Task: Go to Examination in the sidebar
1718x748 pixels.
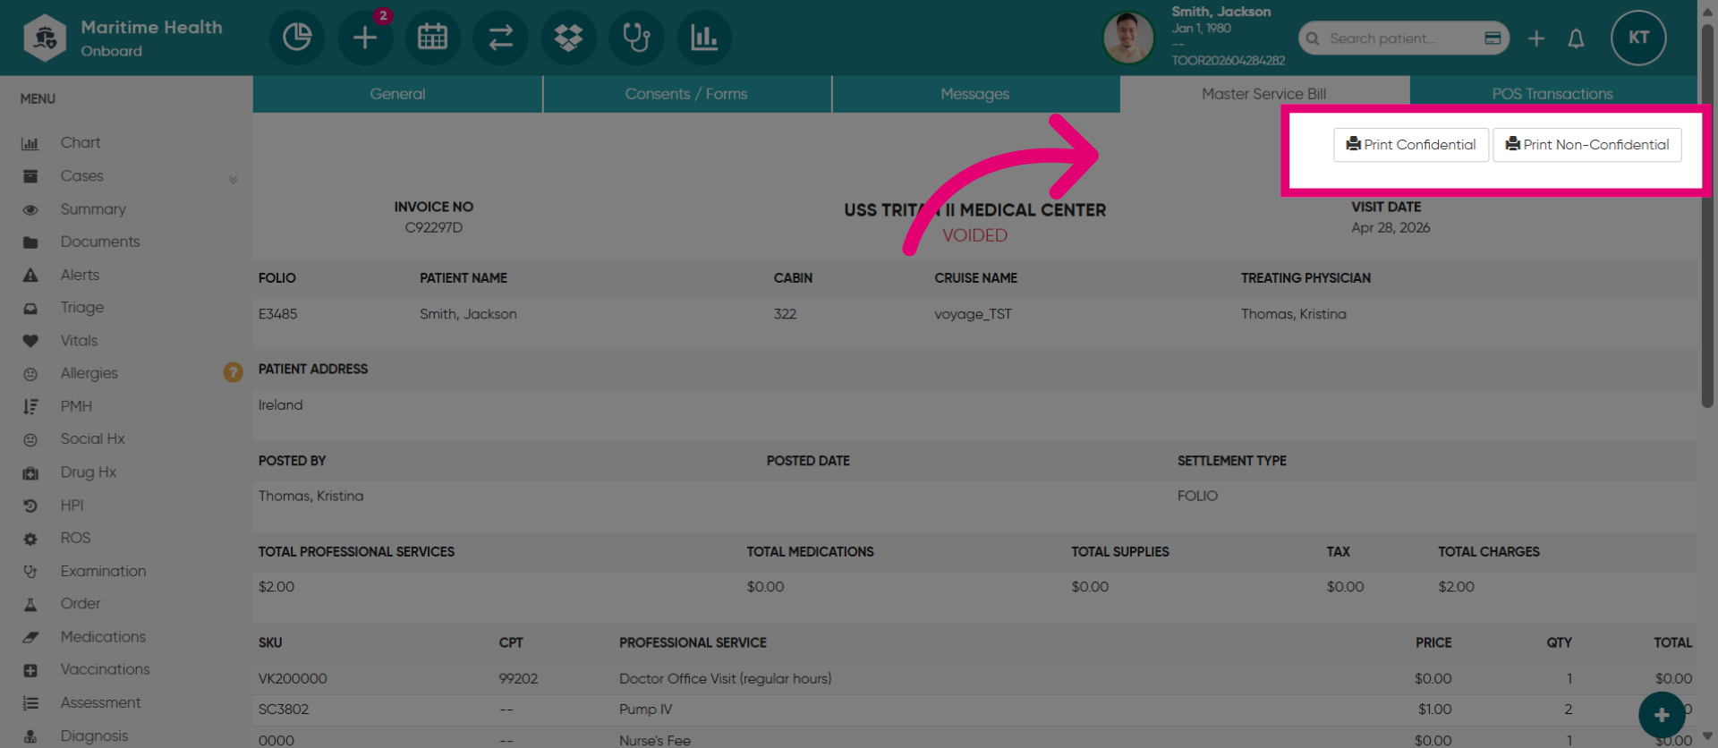Action: [103, 571]
